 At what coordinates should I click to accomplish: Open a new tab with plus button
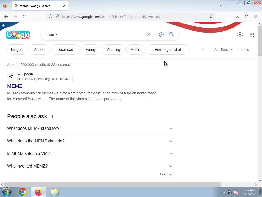coord(74,6)
